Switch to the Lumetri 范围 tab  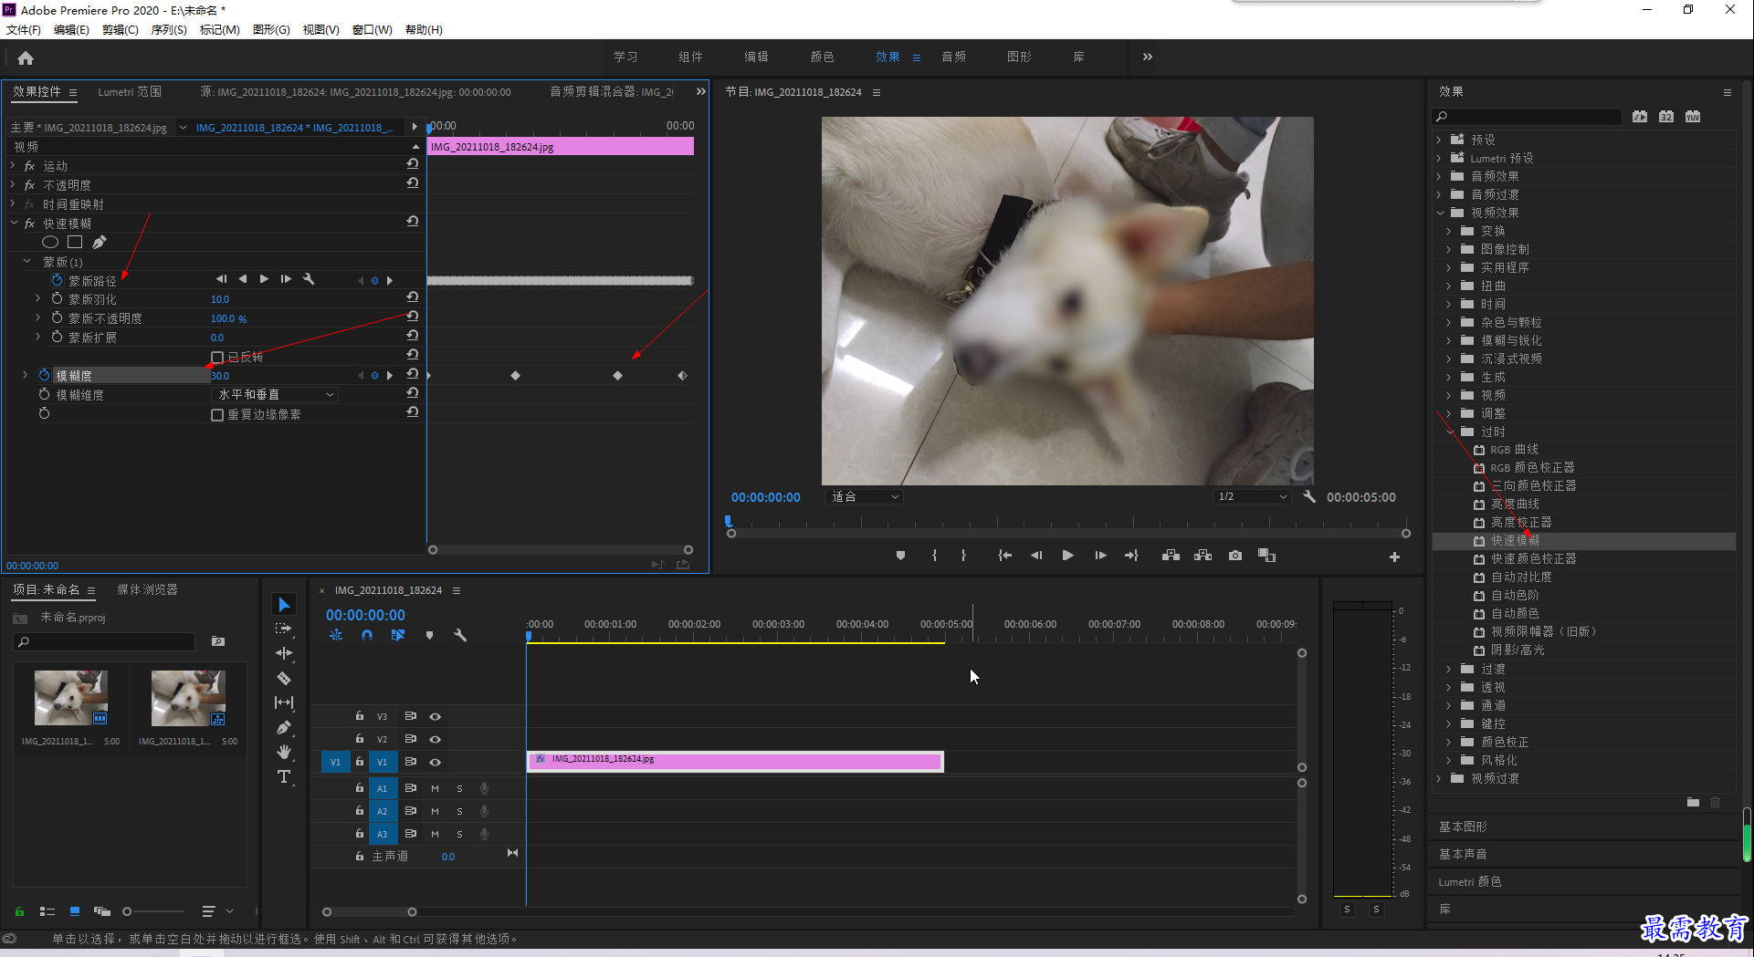(130, 92)
